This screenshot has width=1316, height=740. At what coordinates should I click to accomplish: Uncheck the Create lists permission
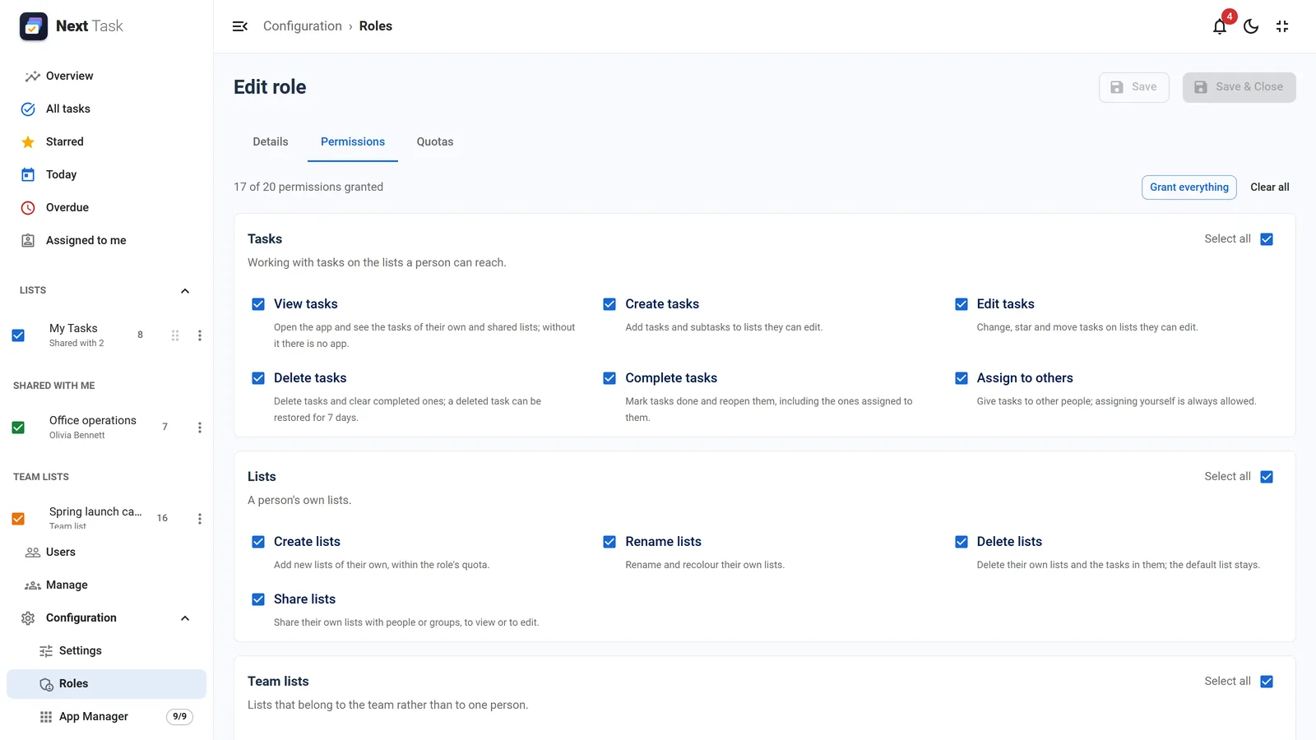point(258,542)
